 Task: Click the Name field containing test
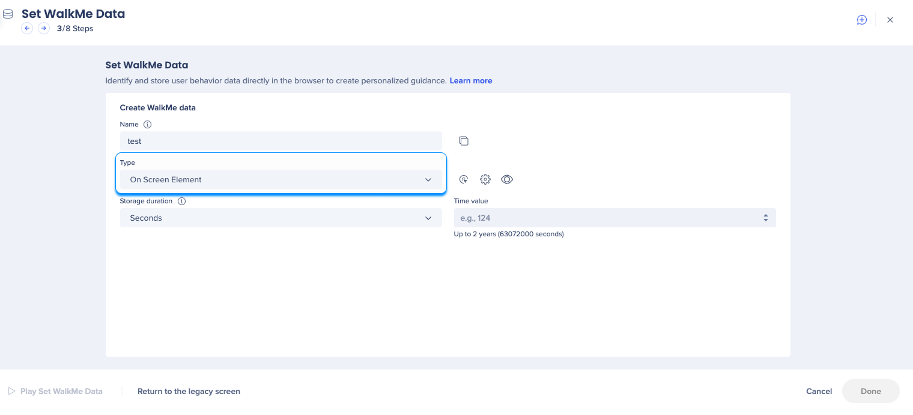point(281,141)
